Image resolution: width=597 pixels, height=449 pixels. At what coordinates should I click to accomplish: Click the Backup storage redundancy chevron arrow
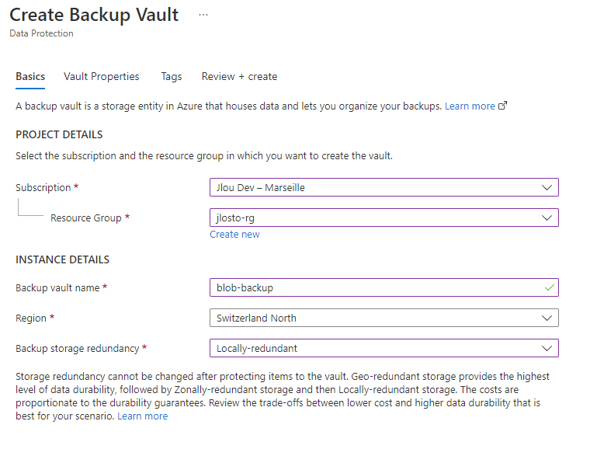[547, 348]
